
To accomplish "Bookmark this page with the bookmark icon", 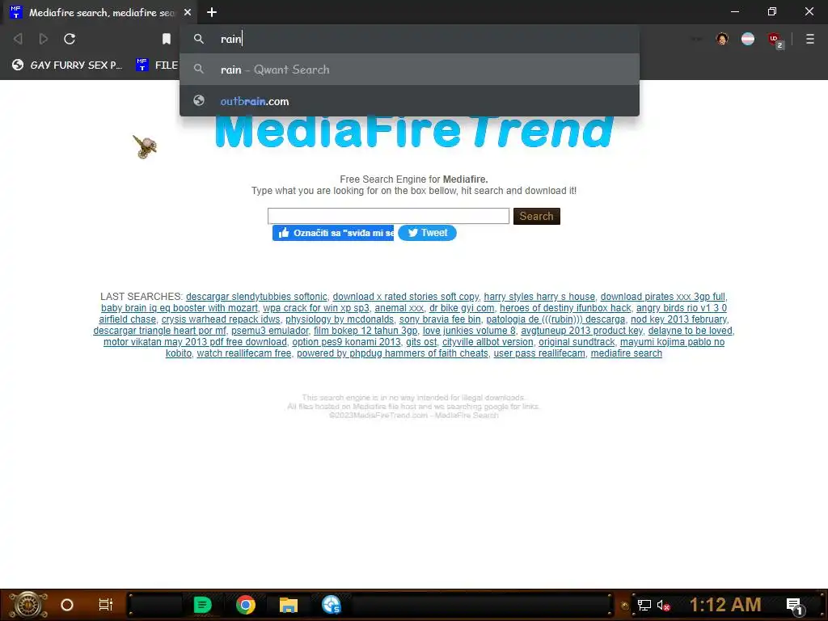I will pyautogui.click(x=167, y=39).
